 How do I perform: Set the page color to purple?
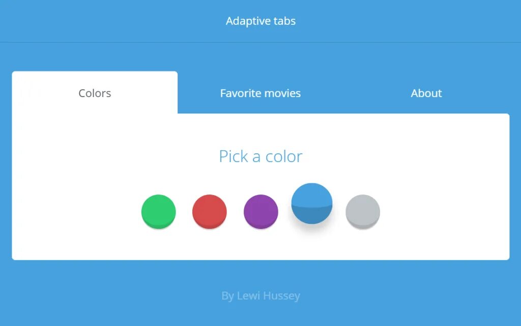[261, 211]
